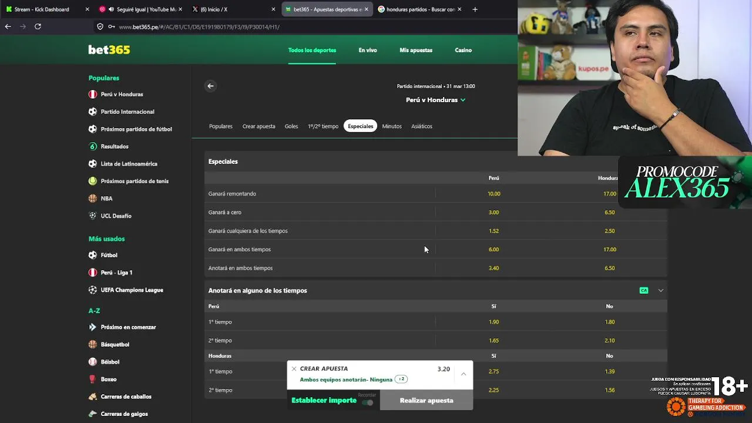The image size is (752, 423).
Task: Select Perú Ganará cualquiera de los tiempos 1.52
Action: (493, 231)
